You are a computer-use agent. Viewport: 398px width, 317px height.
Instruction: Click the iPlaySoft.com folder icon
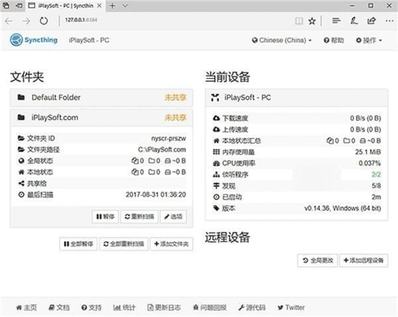pyautogui.click(x=21, y=117)
